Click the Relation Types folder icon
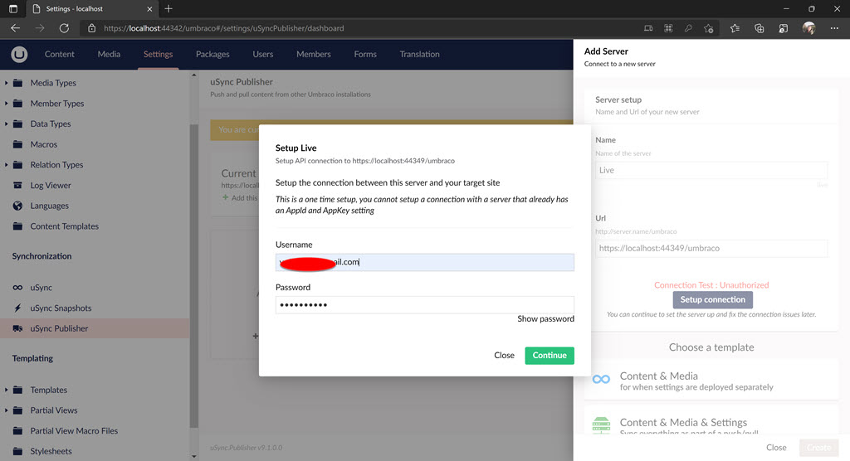850x461 pixels. 18,165
